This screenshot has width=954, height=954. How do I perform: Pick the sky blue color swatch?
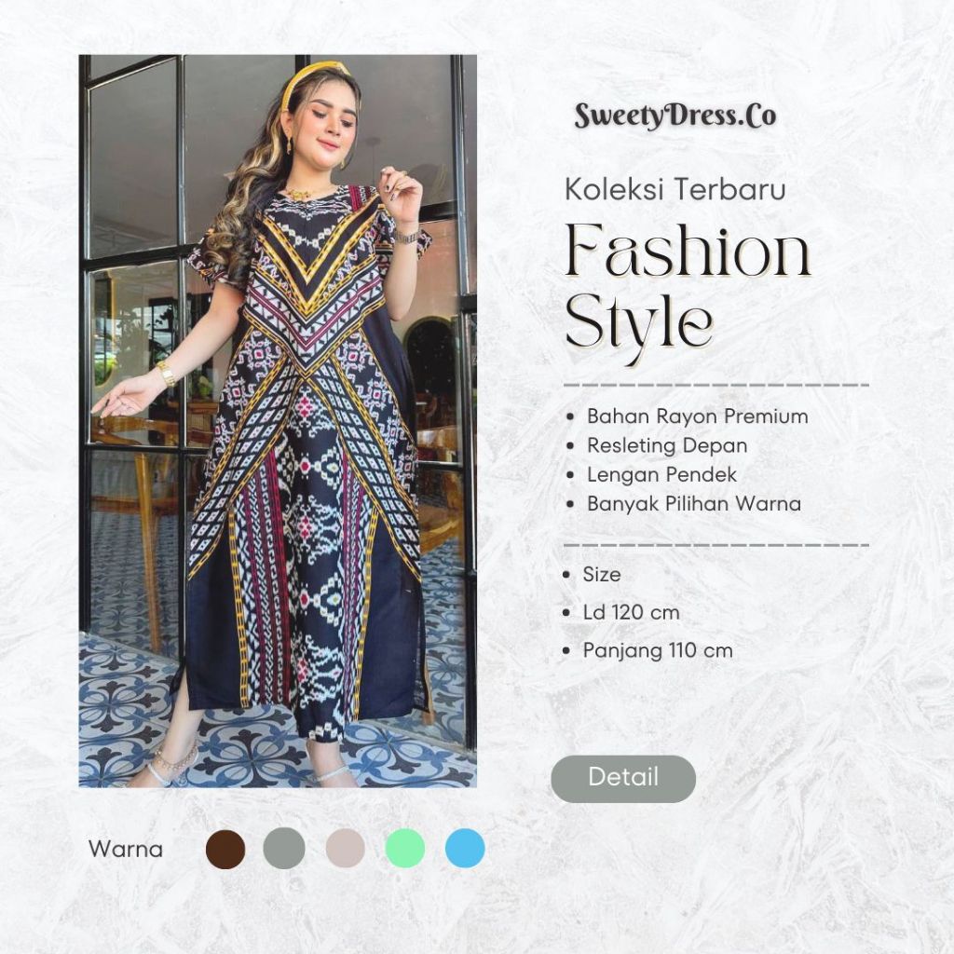(x=465, y=848)
